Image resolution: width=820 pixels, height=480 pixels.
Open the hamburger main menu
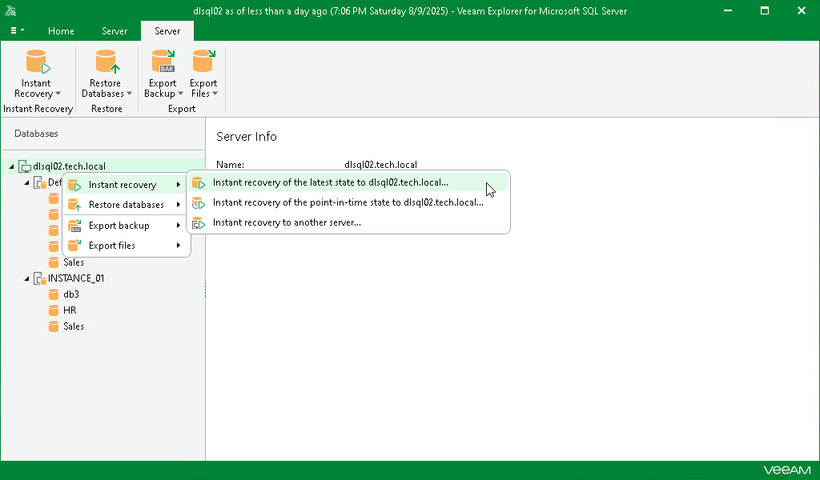coord(17,31)
